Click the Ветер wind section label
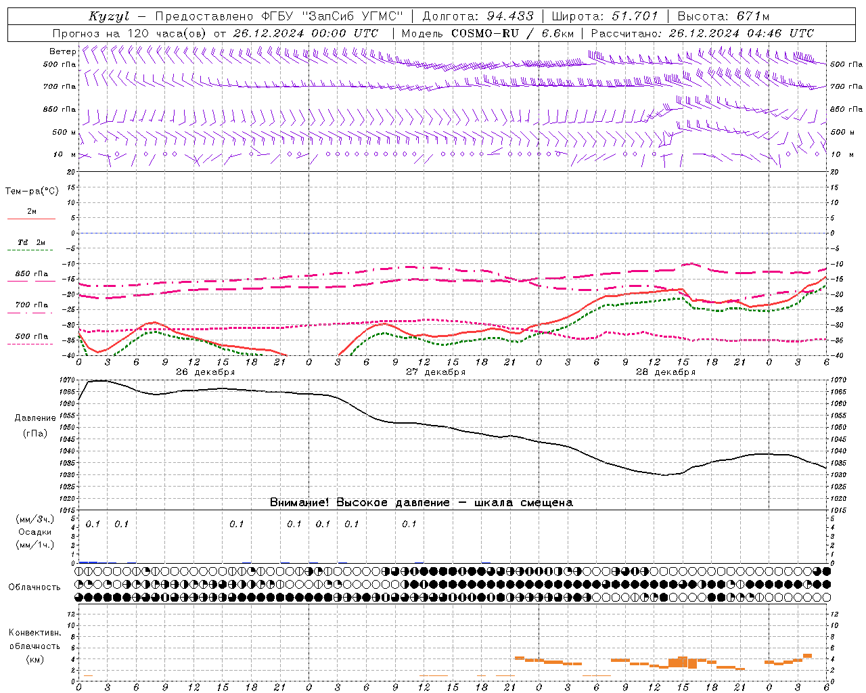 (x=63, y=51)
